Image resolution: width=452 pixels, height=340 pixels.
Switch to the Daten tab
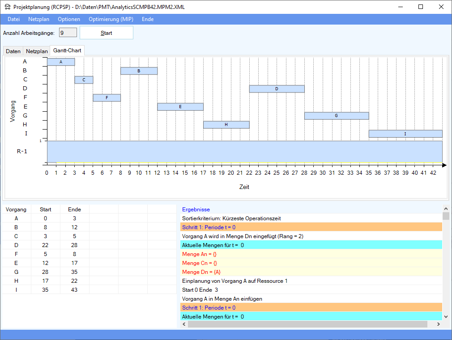(13, 51)
